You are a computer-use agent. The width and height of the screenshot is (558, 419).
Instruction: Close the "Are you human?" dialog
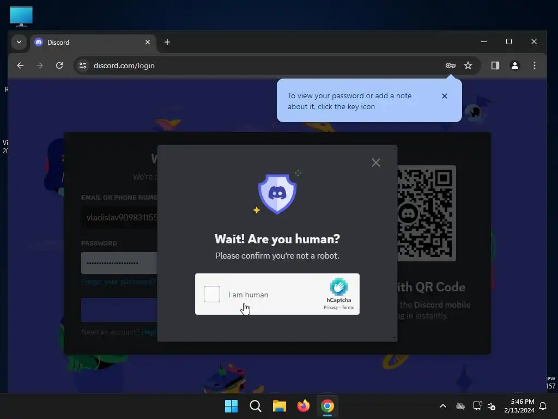[x=376, y=163]
